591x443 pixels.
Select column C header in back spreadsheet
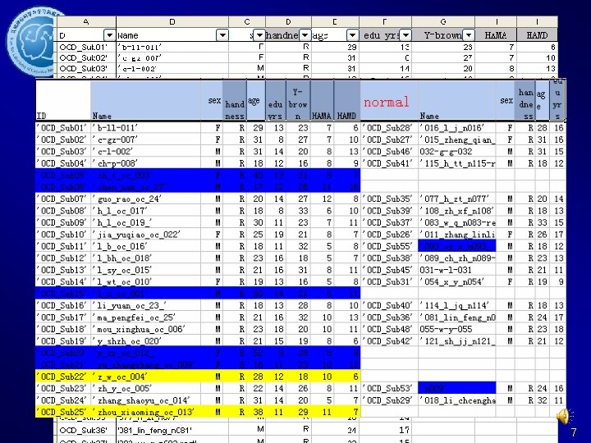coord(247,22)
